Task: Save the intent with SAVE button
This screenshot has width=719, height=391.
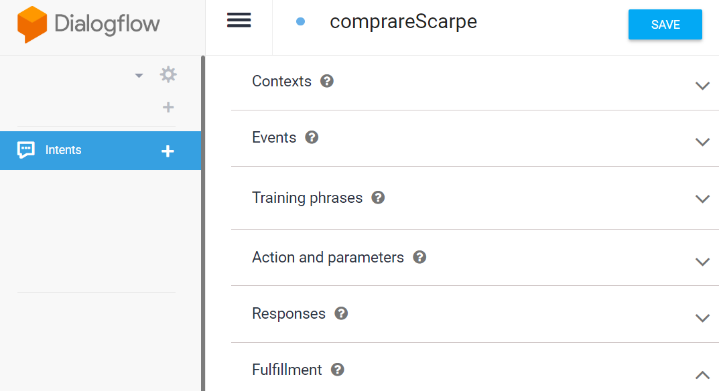Action: pos(665,24)
